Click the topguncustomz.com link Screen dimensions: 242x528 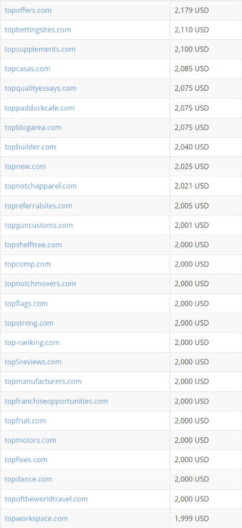39,225
